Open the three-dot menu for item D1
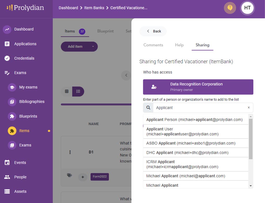 [70, 152]
